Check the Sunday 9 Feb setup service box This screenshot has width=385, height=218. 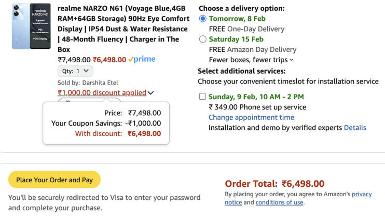(201, 97)
